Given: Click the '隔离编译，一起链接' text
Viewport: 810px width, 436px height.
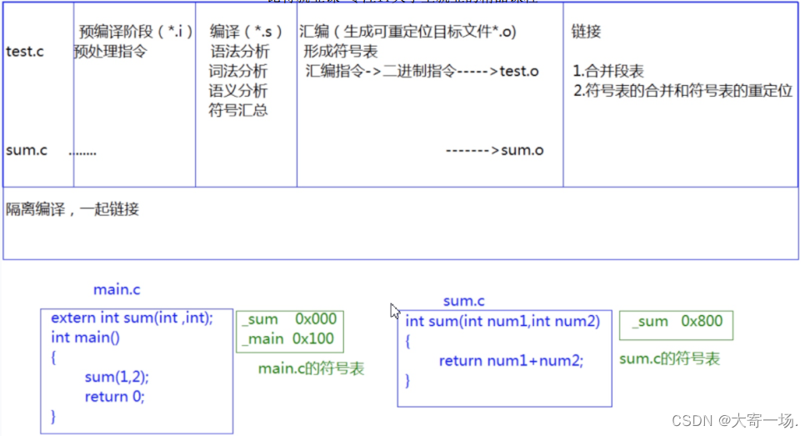Looking at the screenshot, I should pos(72,209).
